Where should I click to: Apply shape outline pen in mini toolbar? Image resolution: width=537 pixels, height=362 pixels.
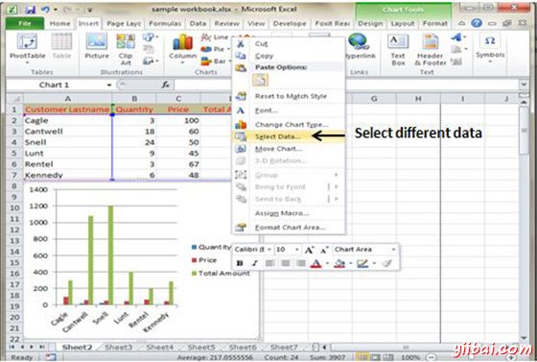point(362,263)
